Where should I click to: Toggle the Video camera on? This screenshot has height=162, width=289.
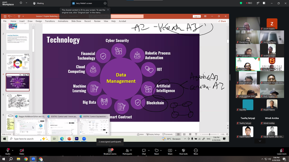pyautogui.click(x=22, y=151)
